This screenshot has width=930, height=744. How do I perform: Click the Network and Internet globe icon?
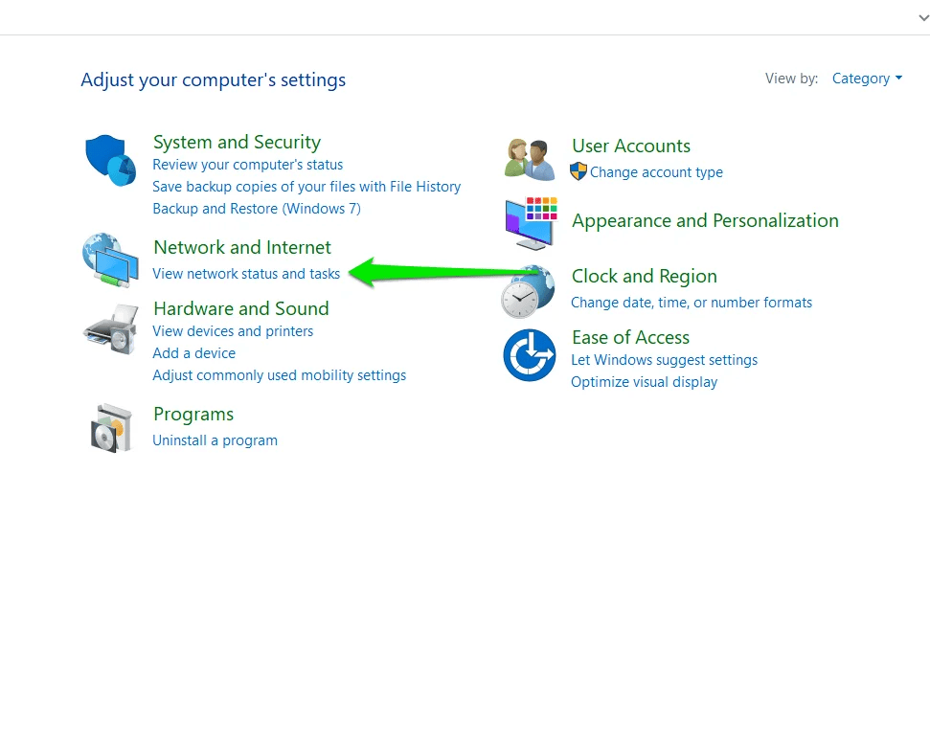coord(110,259)
